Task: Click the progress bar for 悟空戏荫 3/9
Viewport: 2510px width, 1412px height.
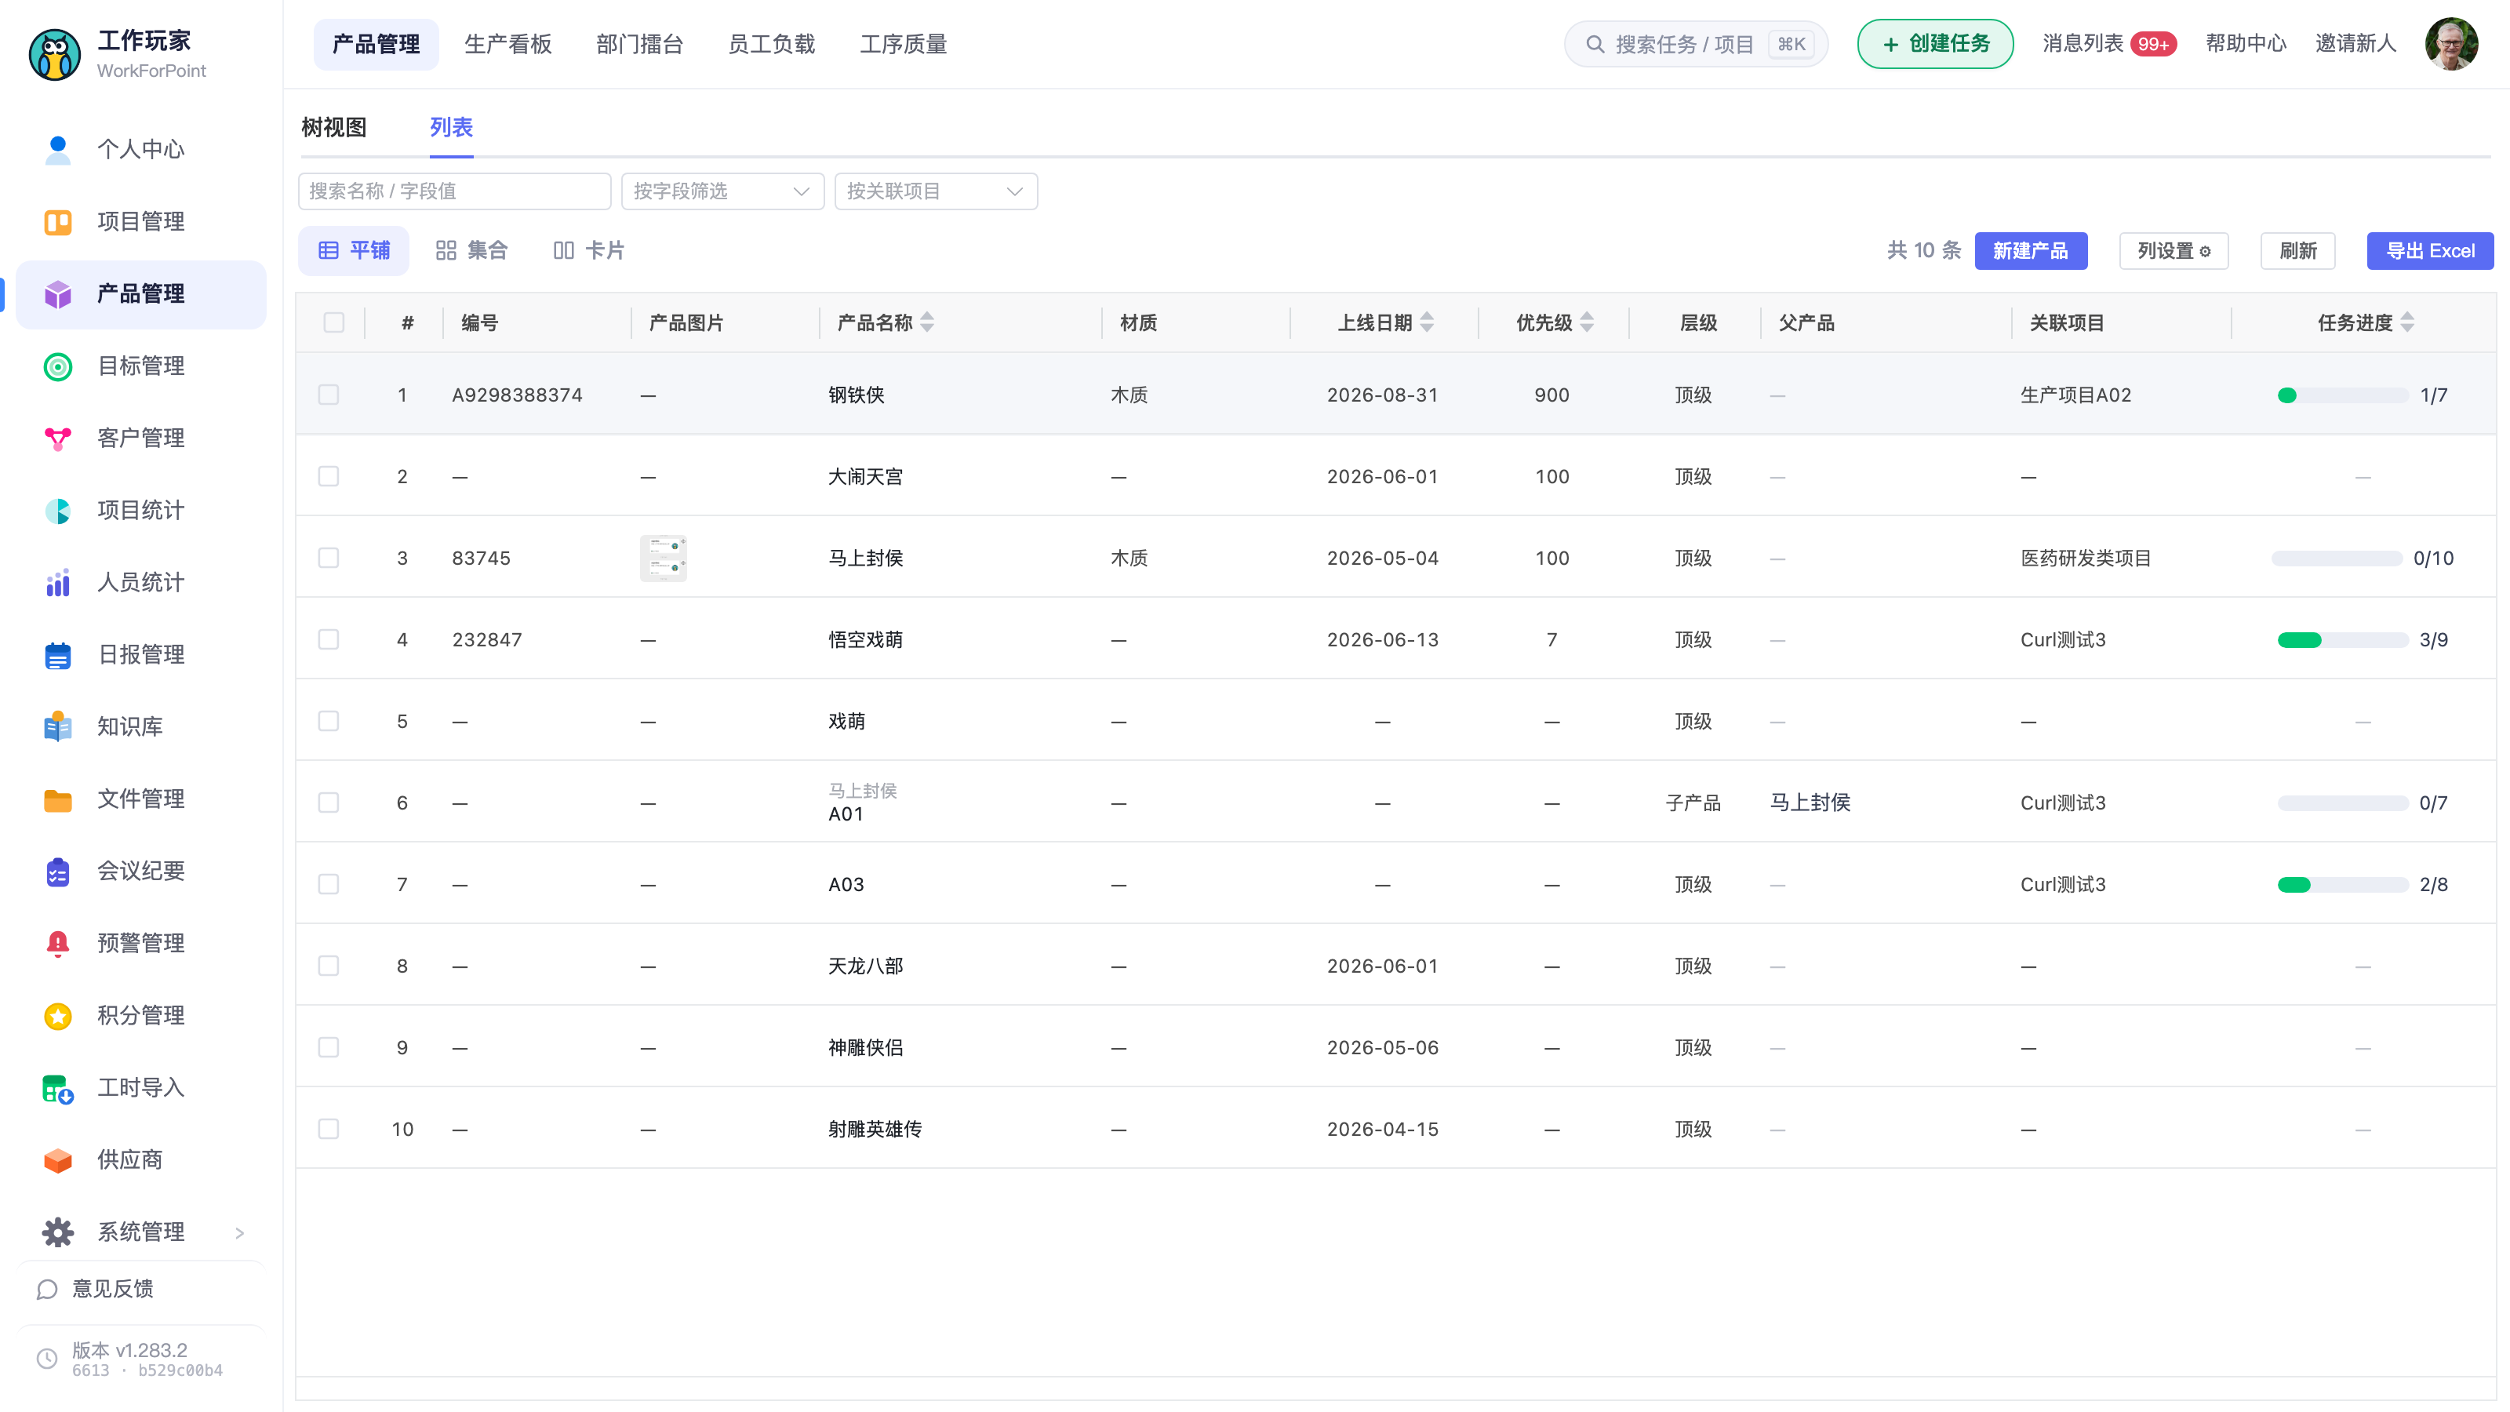Action: coord(2342,640)
